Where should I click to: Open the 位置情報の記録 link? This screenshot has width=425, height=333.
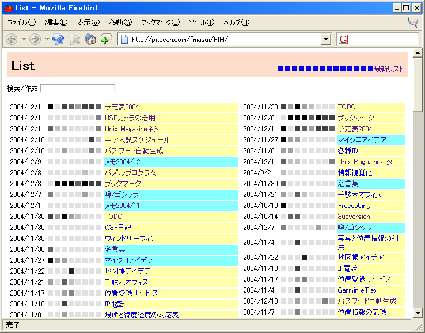(x=362, y=312)
